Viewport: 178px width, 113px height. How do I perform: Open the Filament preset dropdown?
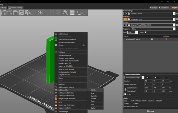click(x=174, y=19)
